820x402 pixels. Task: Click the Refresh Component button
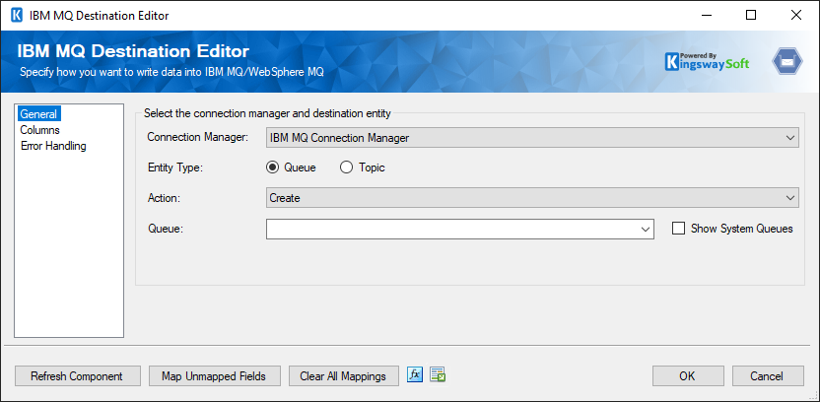point(78,375)
